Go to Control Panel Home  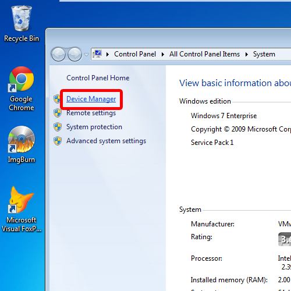point(98,78)
